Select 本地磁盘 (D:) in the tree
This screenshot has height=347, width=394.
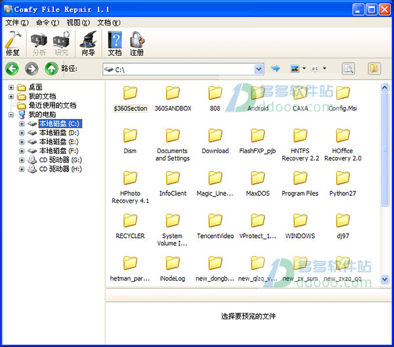[x=59, y=133]
